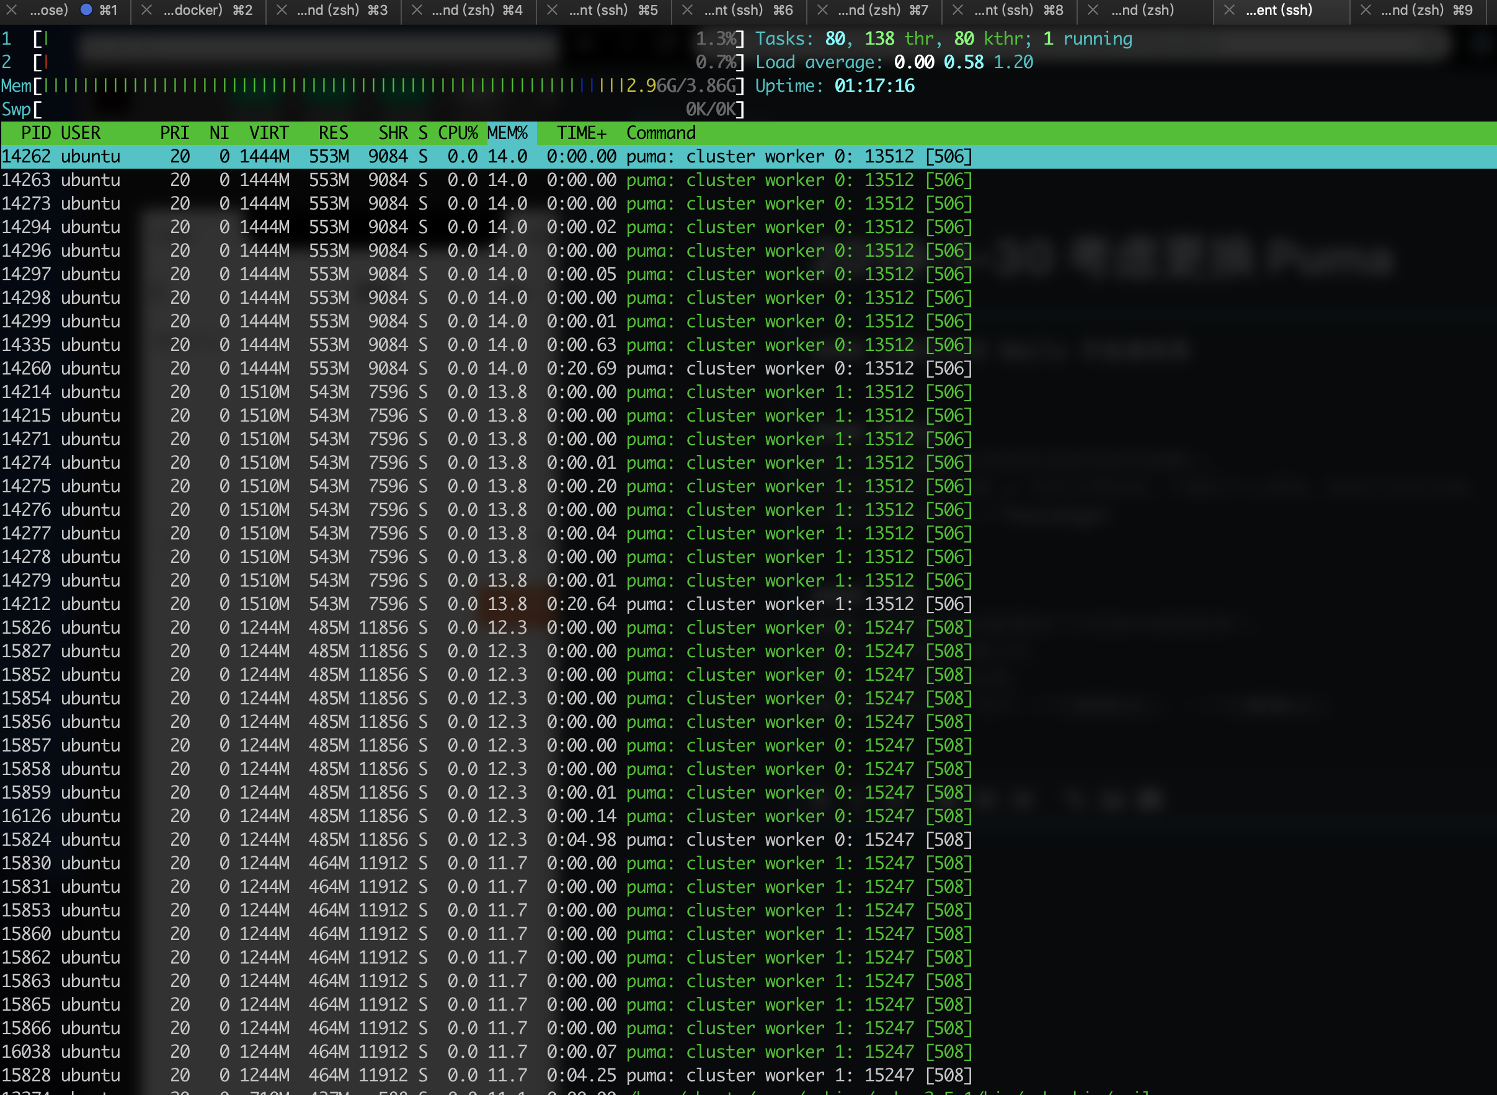The width and height of the screenshot is (1497, 1095).
Task: Close the ⌘3 zsh tab
Action: 282,10
